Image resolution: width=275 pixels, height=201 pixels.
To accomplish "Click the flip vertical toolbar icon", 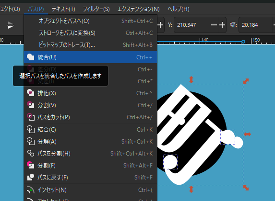I will pos(11,25).
